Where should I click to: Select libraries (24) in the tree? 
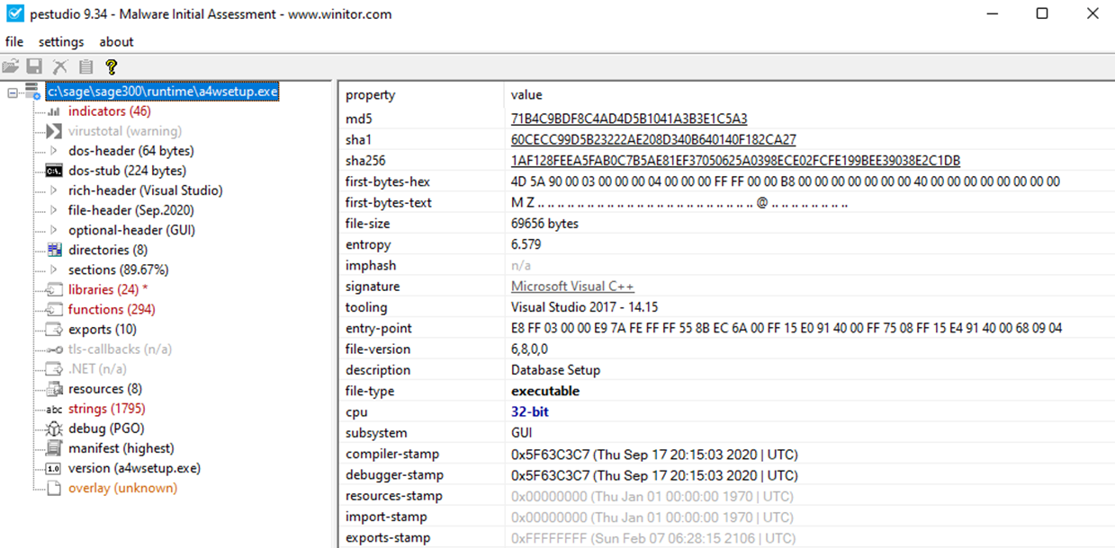pos(103,289)
